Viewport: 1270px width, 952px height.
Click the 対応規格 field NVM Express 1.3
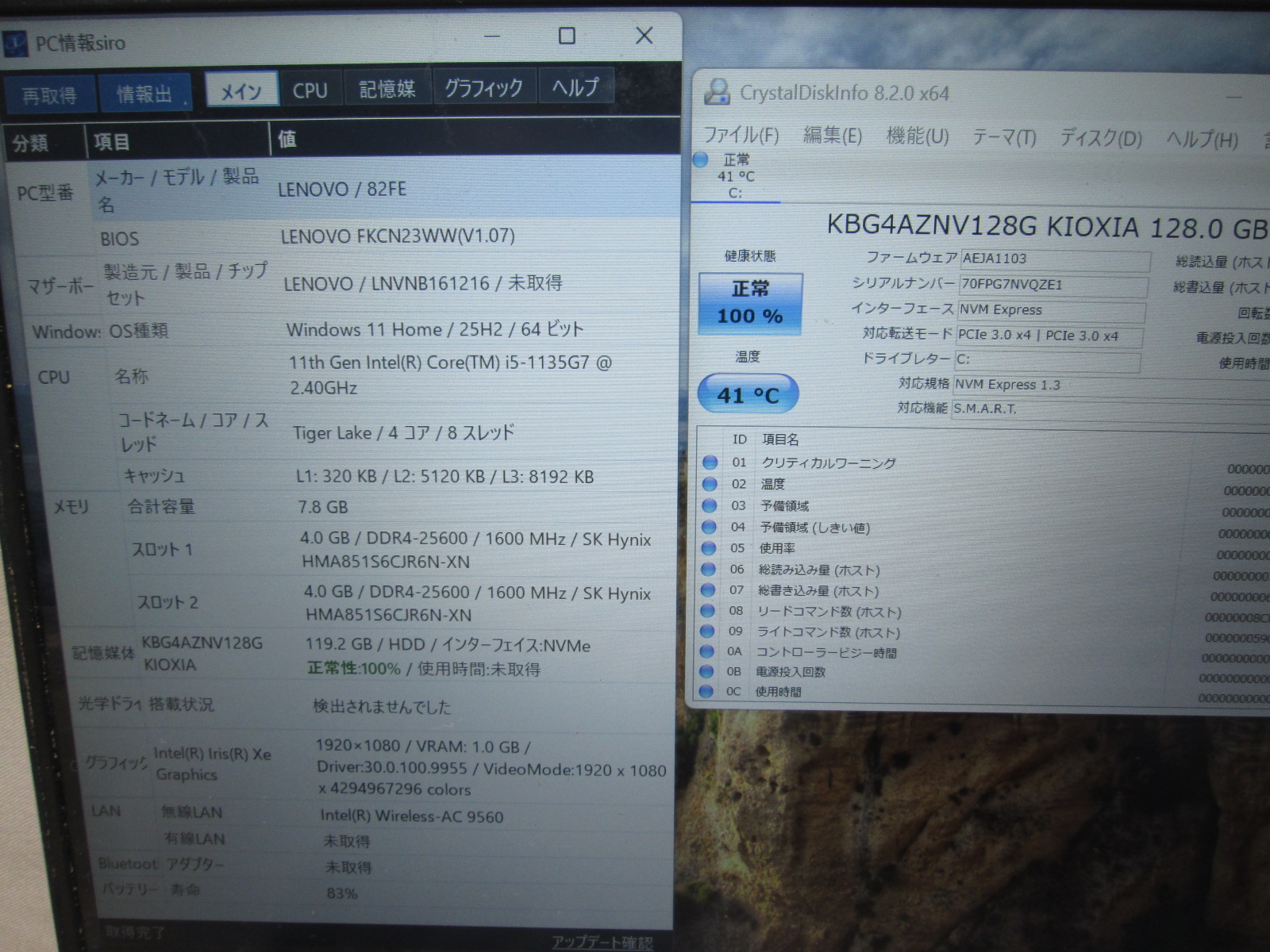point(1111,386)
